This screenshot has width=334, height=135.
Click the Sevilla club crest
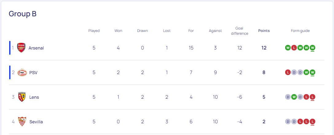tap(22, 121)
